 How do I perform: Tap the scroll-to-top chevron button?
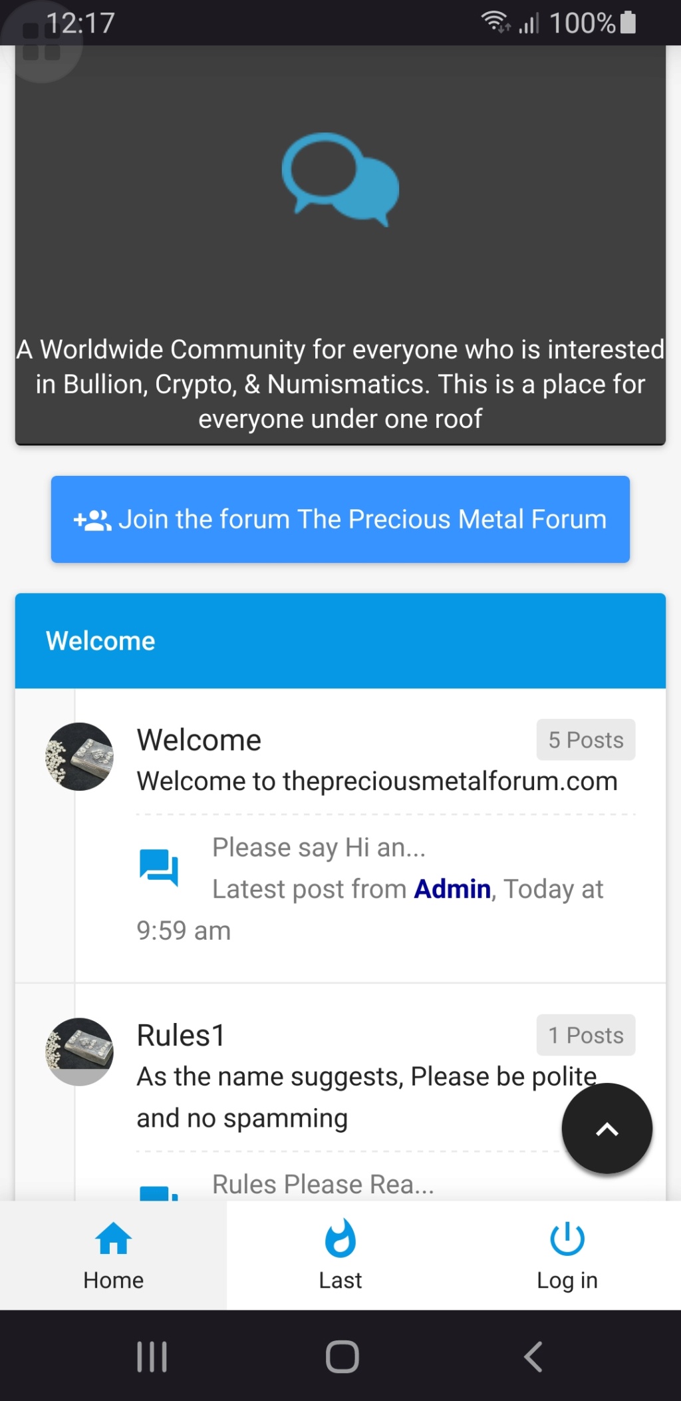click(x=607, y=1128)
